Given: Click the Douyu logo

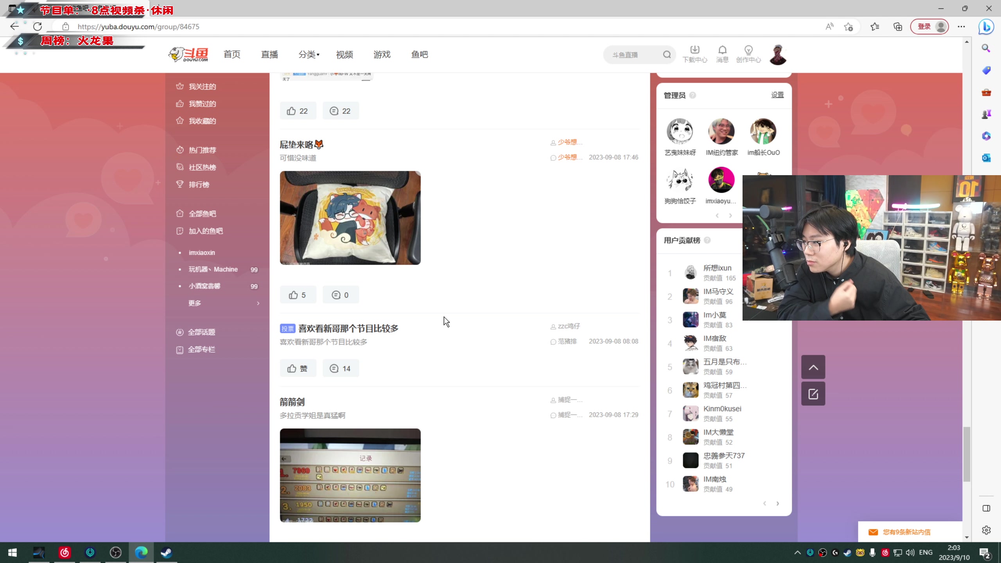Looking at the screenshot, I should (188, 54).
